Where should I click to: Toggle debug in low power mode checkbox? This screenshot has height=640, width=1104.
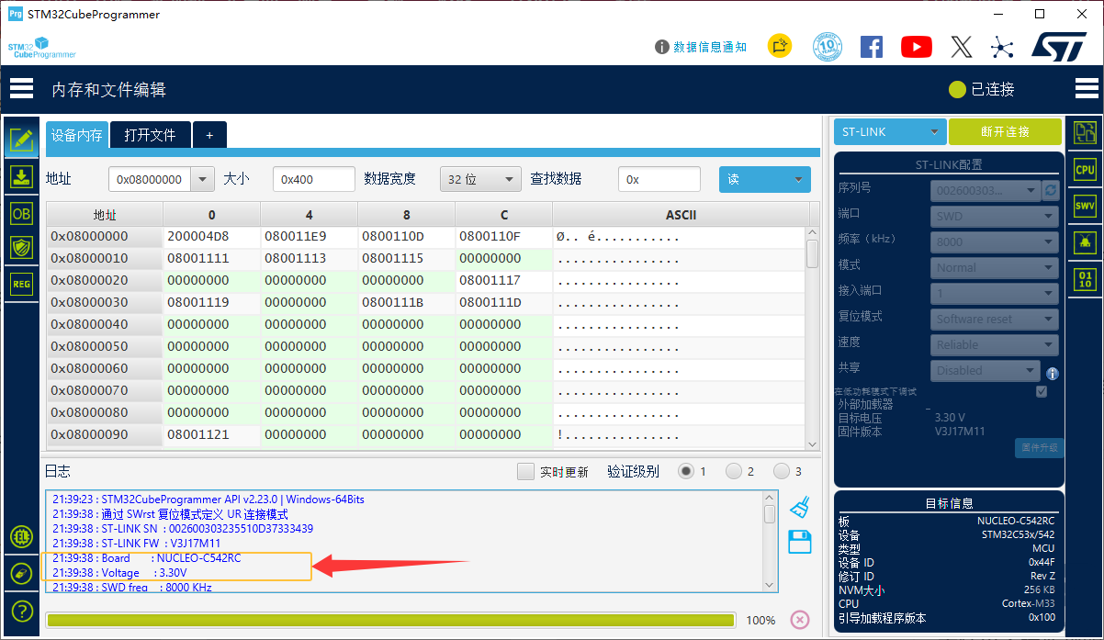(x=1041, y=391)
